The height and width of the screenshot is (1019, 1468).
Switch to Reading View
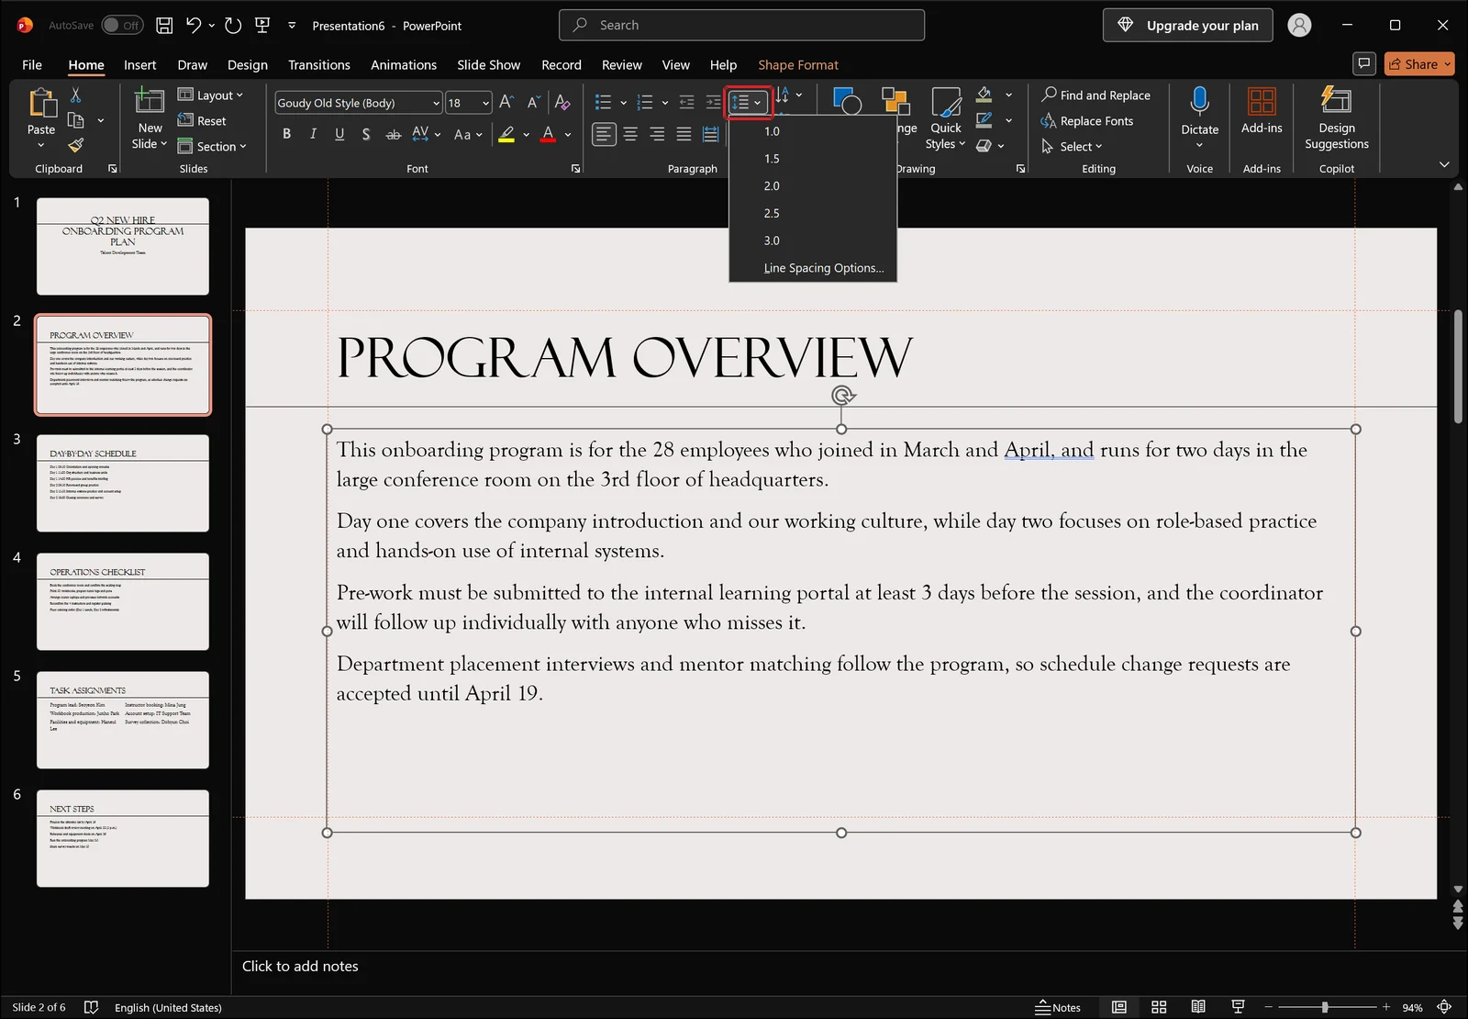1198,1007
